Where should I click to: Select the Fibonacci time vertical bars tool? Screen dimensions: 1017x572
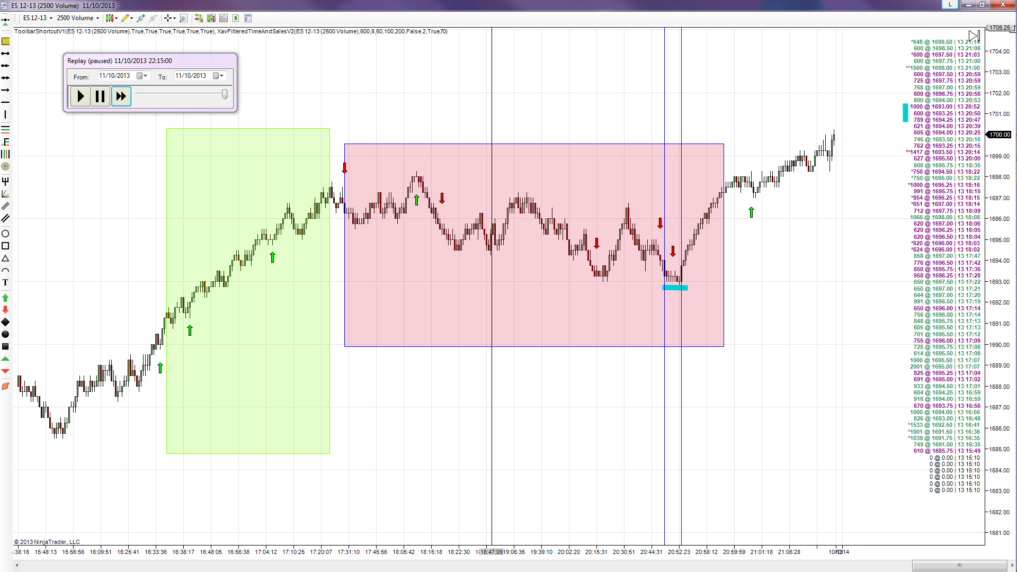point(5,154)
